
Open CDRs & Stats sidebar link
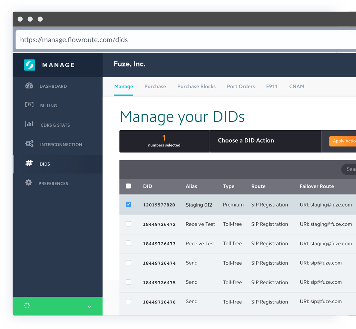55,125
